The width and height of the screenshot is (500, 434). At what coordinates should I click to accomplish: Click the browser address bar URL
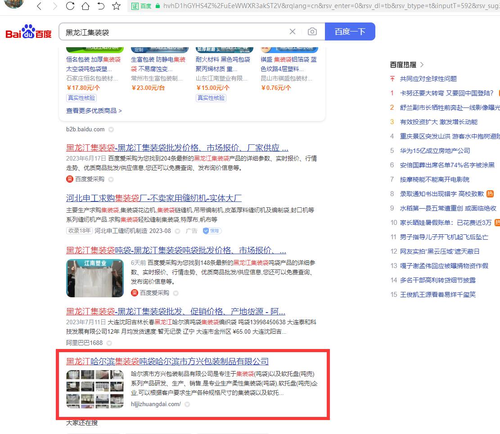(x=331, y=6)
